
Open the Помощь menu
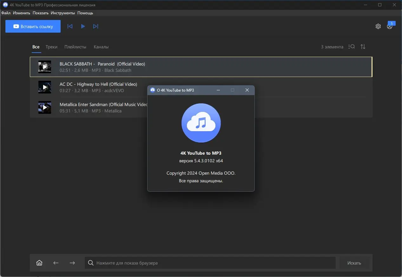click(x=85, y=13)
